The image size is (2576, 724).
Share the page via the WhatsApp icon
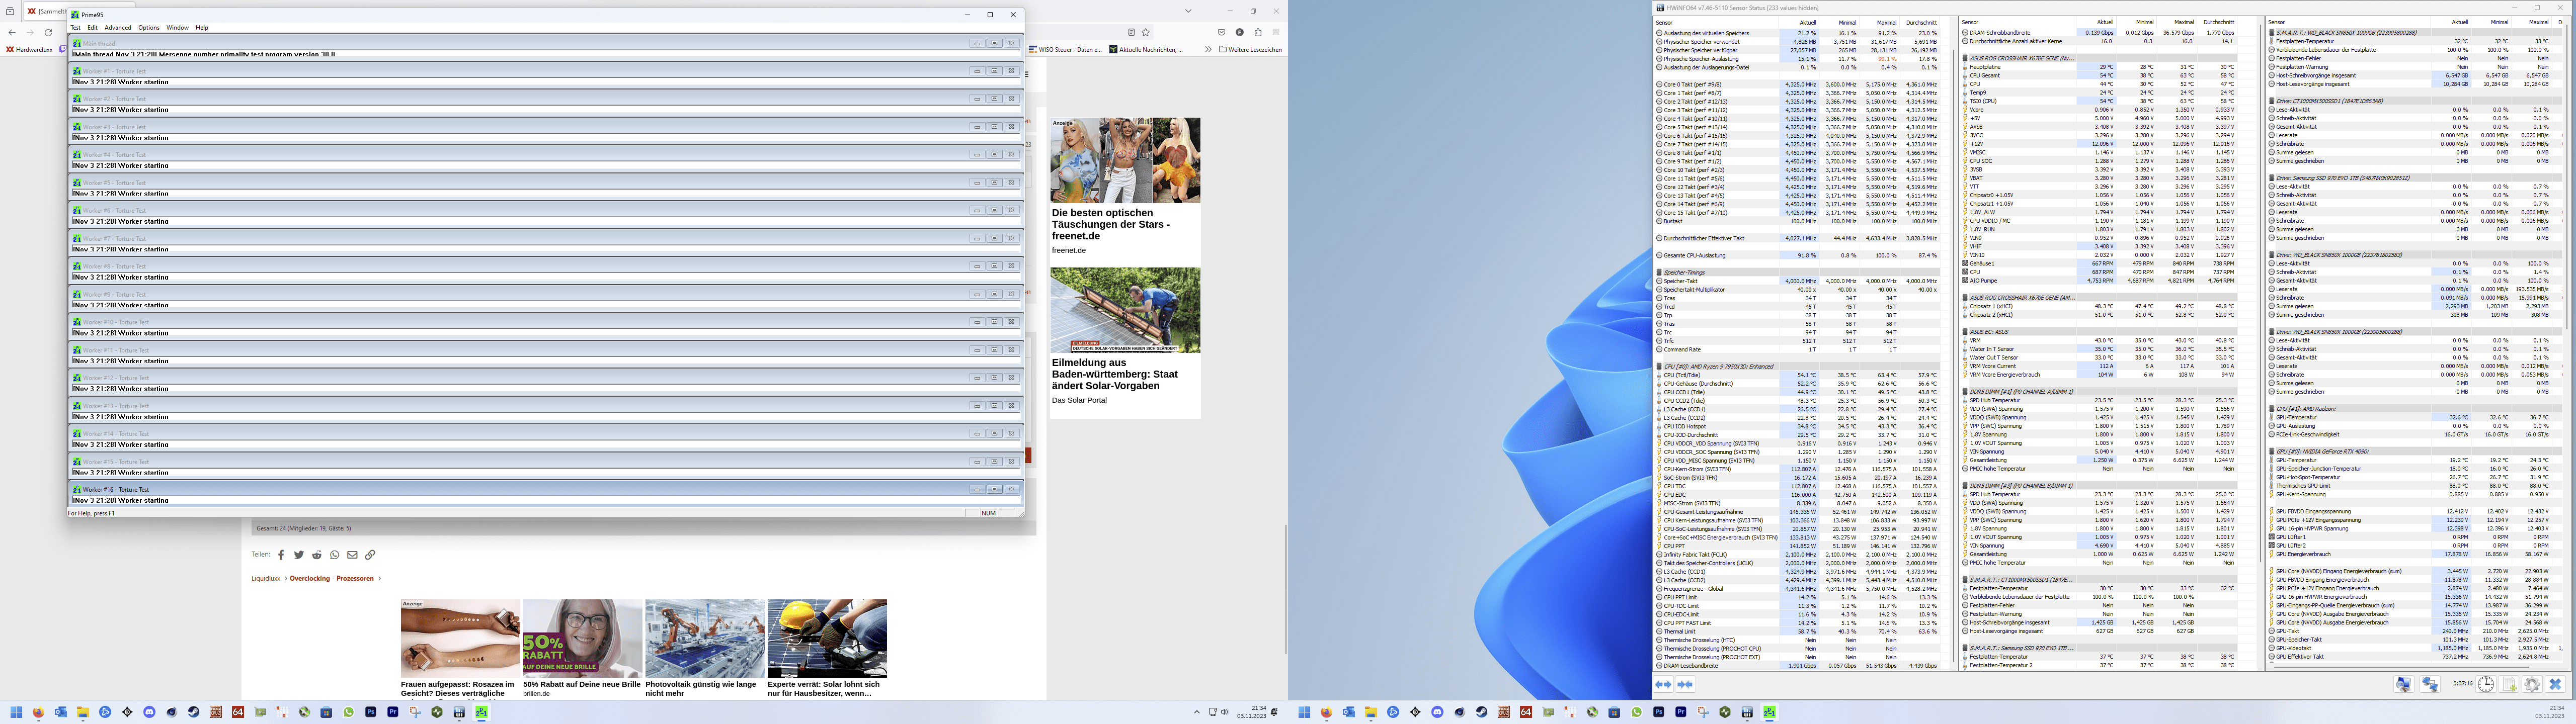click(334, 555)
